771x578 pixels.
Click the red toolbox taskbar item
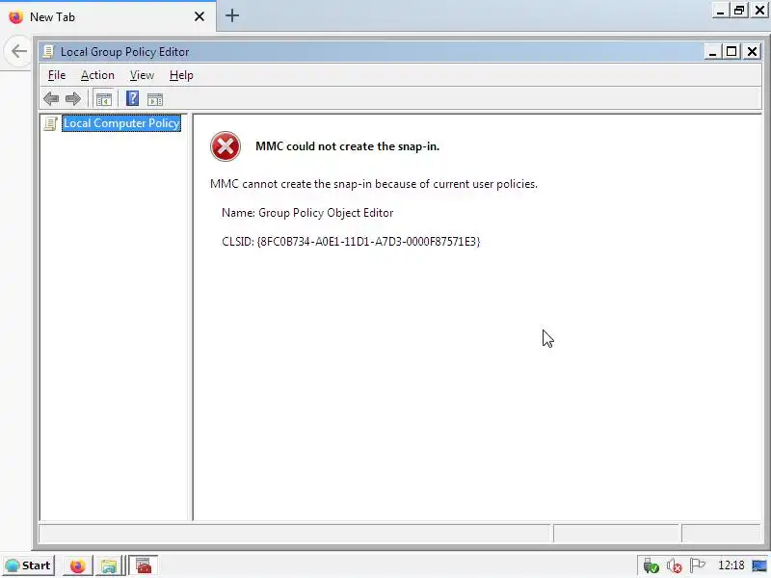click(x=144, y=565)
